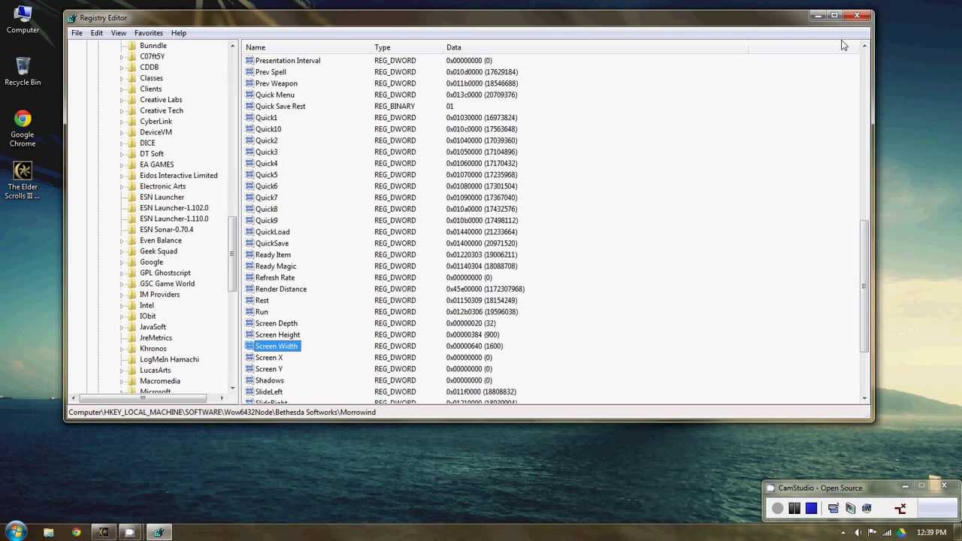
Task: Select the GSC Game World key
Action: (x=167, y=284)
